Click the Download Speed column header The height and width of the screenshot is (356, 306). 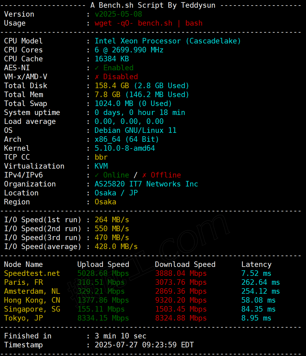coord(185,264)
